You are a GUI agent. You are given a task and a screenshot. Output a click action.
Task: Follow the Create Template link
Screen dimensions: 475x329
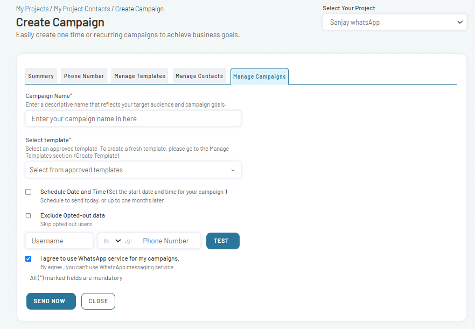[96, 156]
